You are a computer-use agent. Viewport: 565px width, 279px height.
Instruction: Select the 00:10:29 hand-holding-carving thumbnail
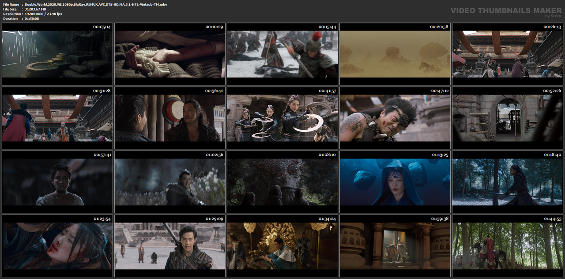tap(169, 54)
